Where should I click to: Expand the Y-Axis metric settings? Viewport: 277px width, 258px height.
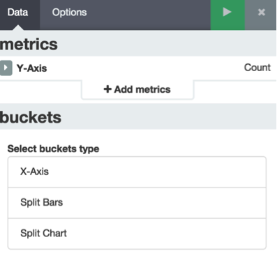point(6,68)
